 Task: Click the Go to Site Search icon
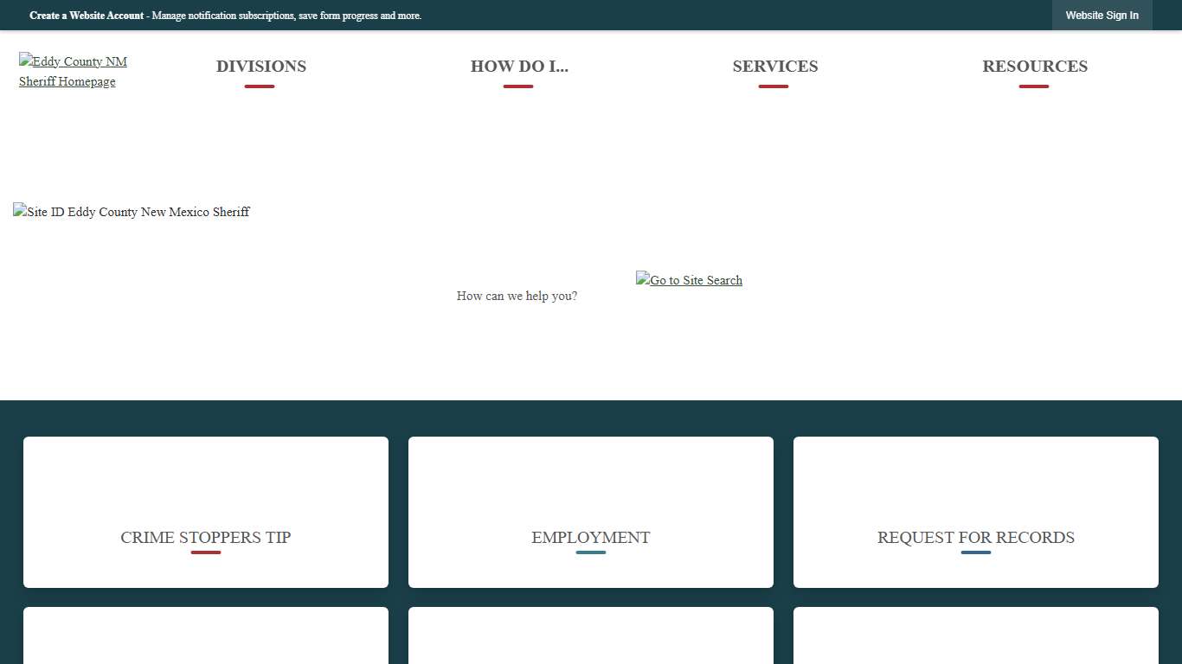coord(689,280)
